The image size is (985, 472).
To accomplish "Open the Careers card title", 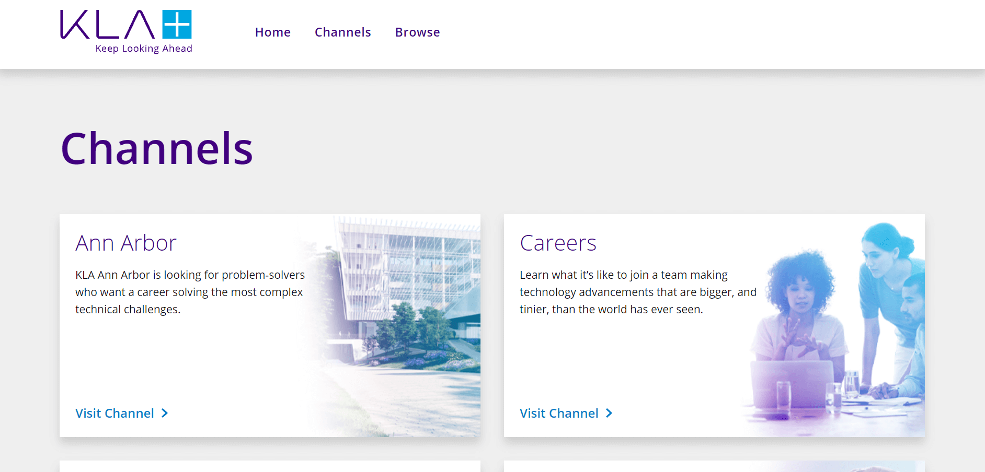I will [x=558, y=243].
